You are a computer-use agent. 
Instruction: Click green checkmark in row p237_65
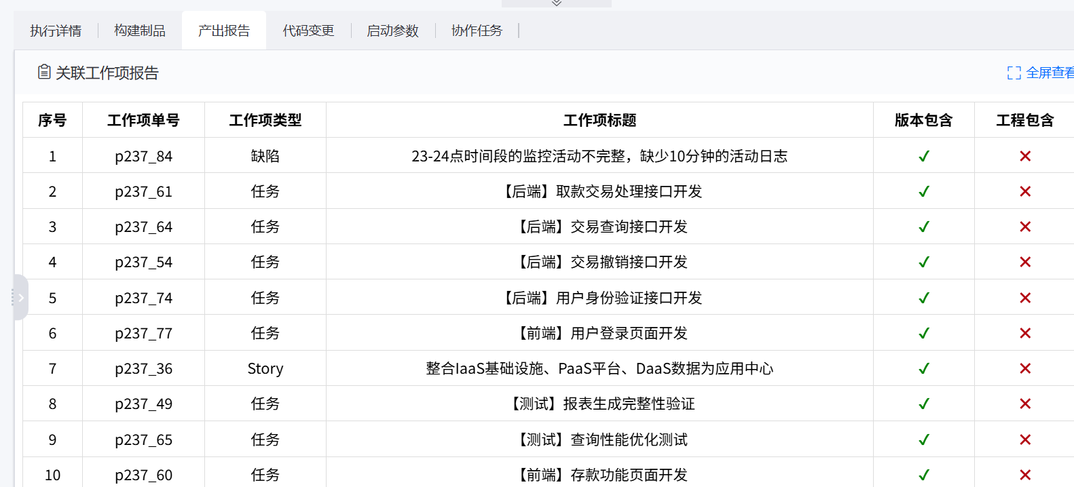923,440
